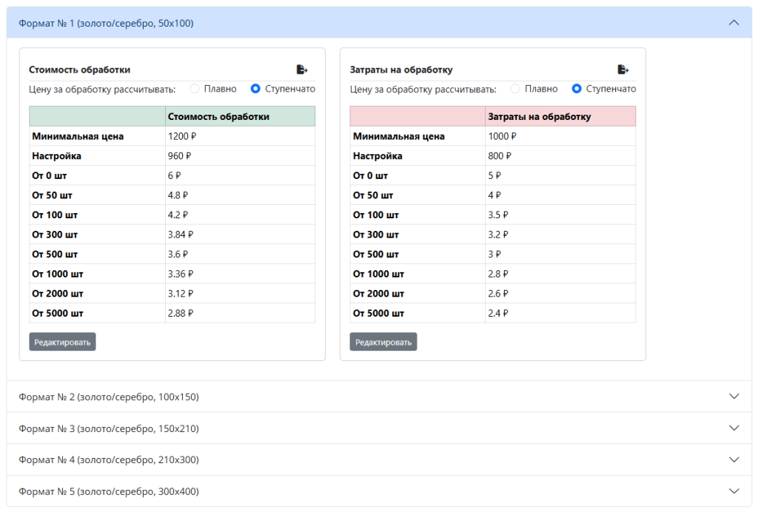Click export icon in Стоимость обработки card
The image size is (758, 512).
point(302,70)
